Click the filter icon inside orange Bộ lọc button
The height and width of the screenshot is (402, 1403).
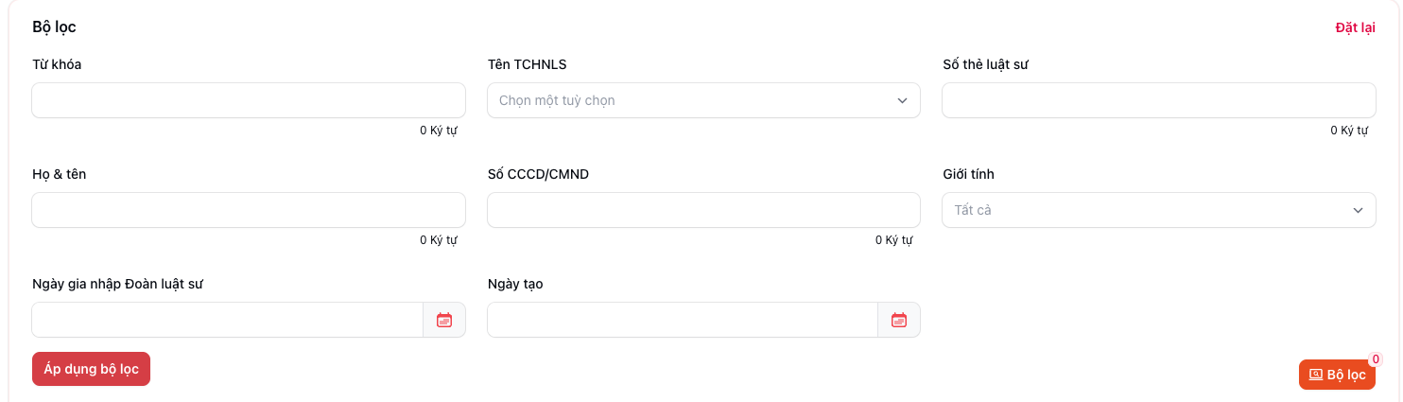(x=1315, y=376)
